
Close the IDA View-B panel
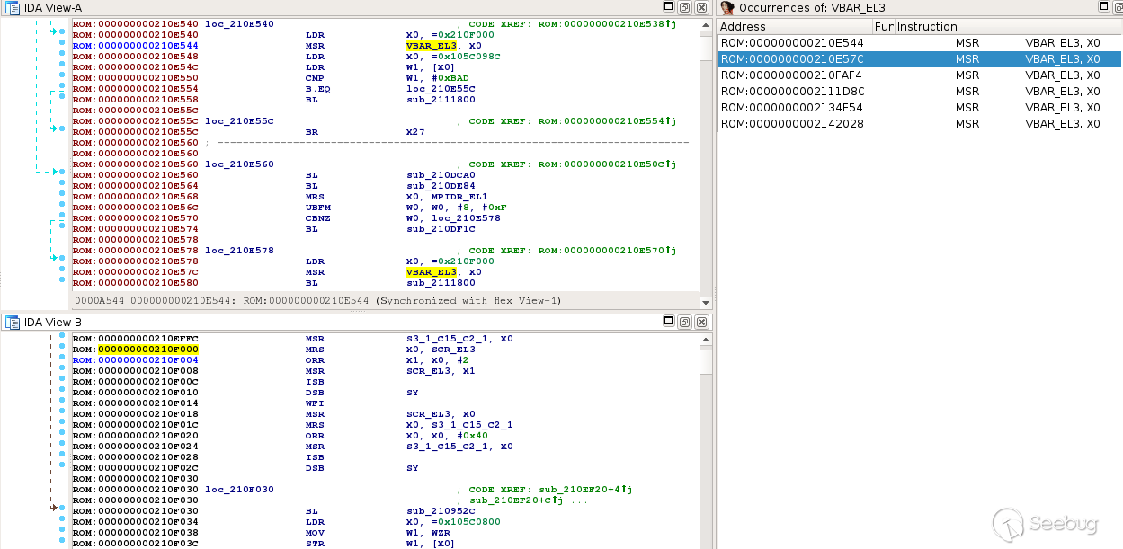click(702, 322)
